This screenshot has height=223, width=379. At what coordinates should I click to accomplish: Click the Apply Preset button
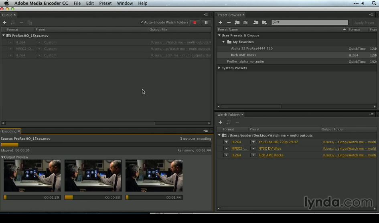pyautogui.click(x=364, y=22)
